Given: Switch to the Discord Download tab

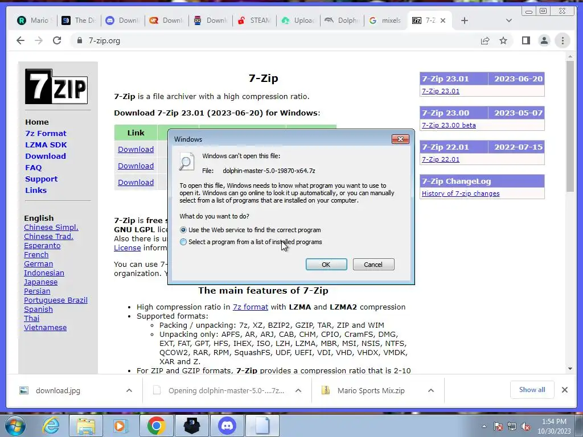Looking at the screenshot, I should pos(123,20).
